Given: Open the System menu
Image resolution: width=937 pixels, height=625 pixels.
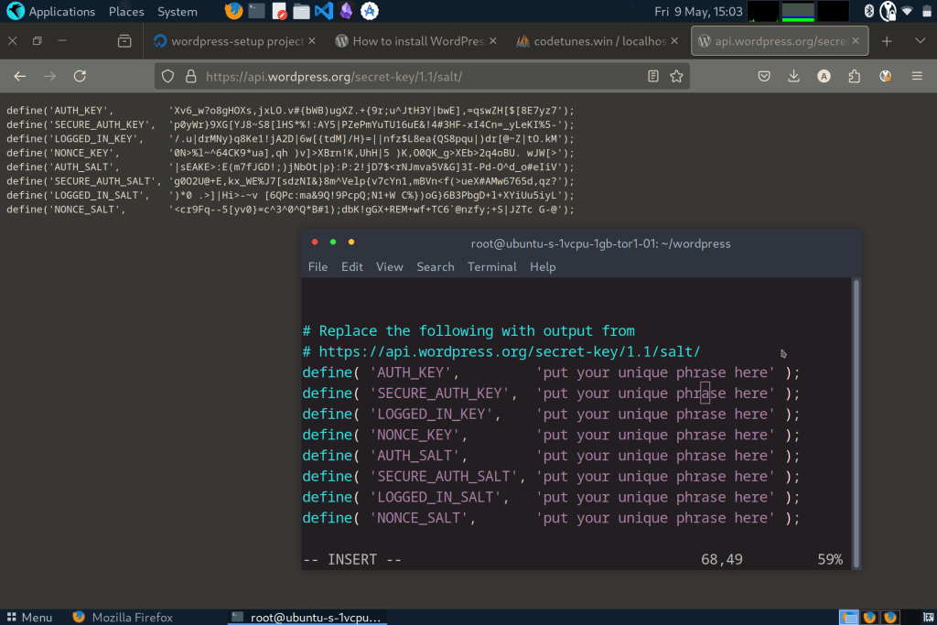Looking at the screenshot, I should pos(177,11).
